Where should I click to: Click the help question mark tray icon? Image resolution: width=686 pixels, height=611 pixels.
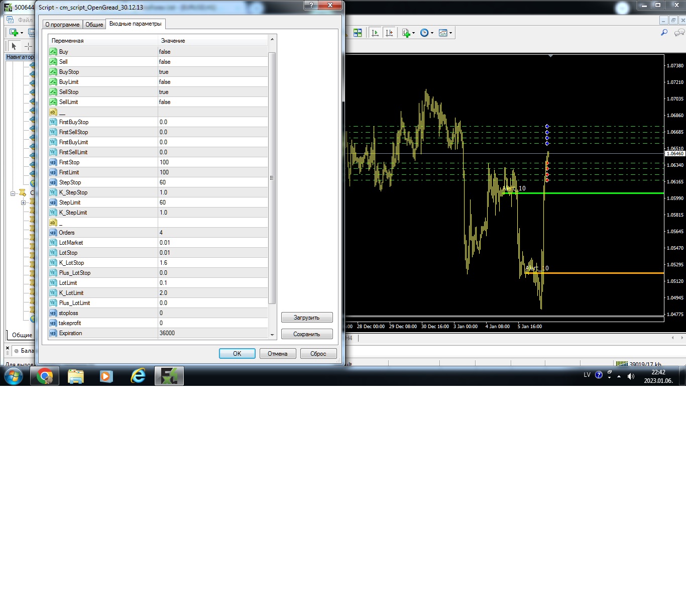599,375
